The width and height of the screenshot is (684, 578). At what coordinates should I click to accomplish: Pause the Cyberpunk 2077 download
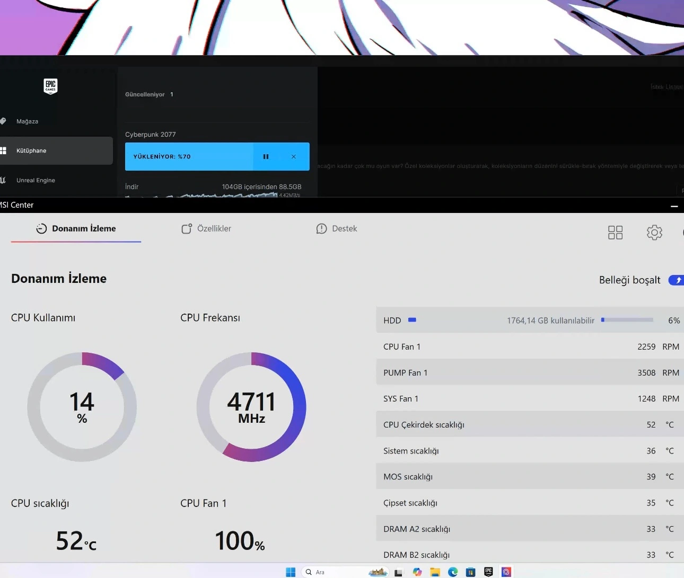click(x=266, y=157)
